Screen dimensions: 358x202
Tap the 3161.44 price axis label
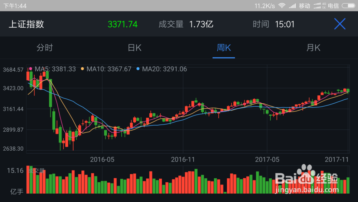click(x=13, y=109)
